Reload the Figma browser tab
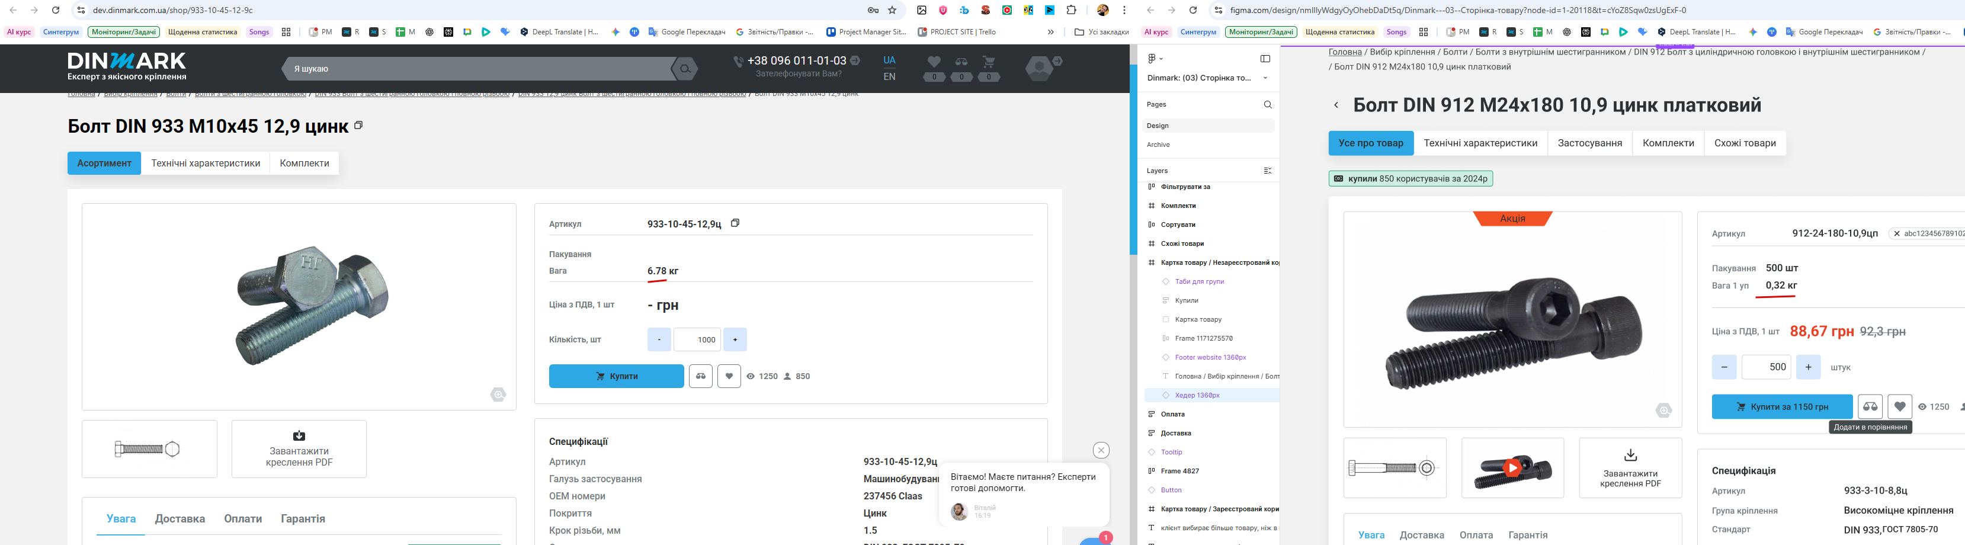The height and width of the screenshot is (545, 1965). tap(1193, 10)
